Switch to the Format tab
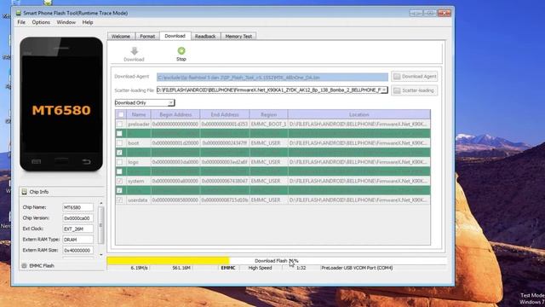The height and width of the screenshot is (307, 545). (x=147, y=36)
